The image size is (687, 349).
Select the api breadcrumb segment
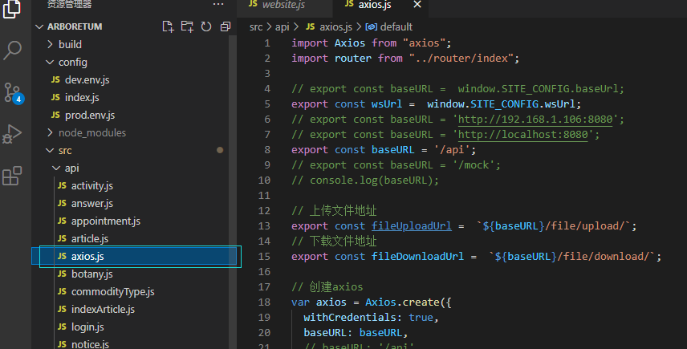coord(283,26)
